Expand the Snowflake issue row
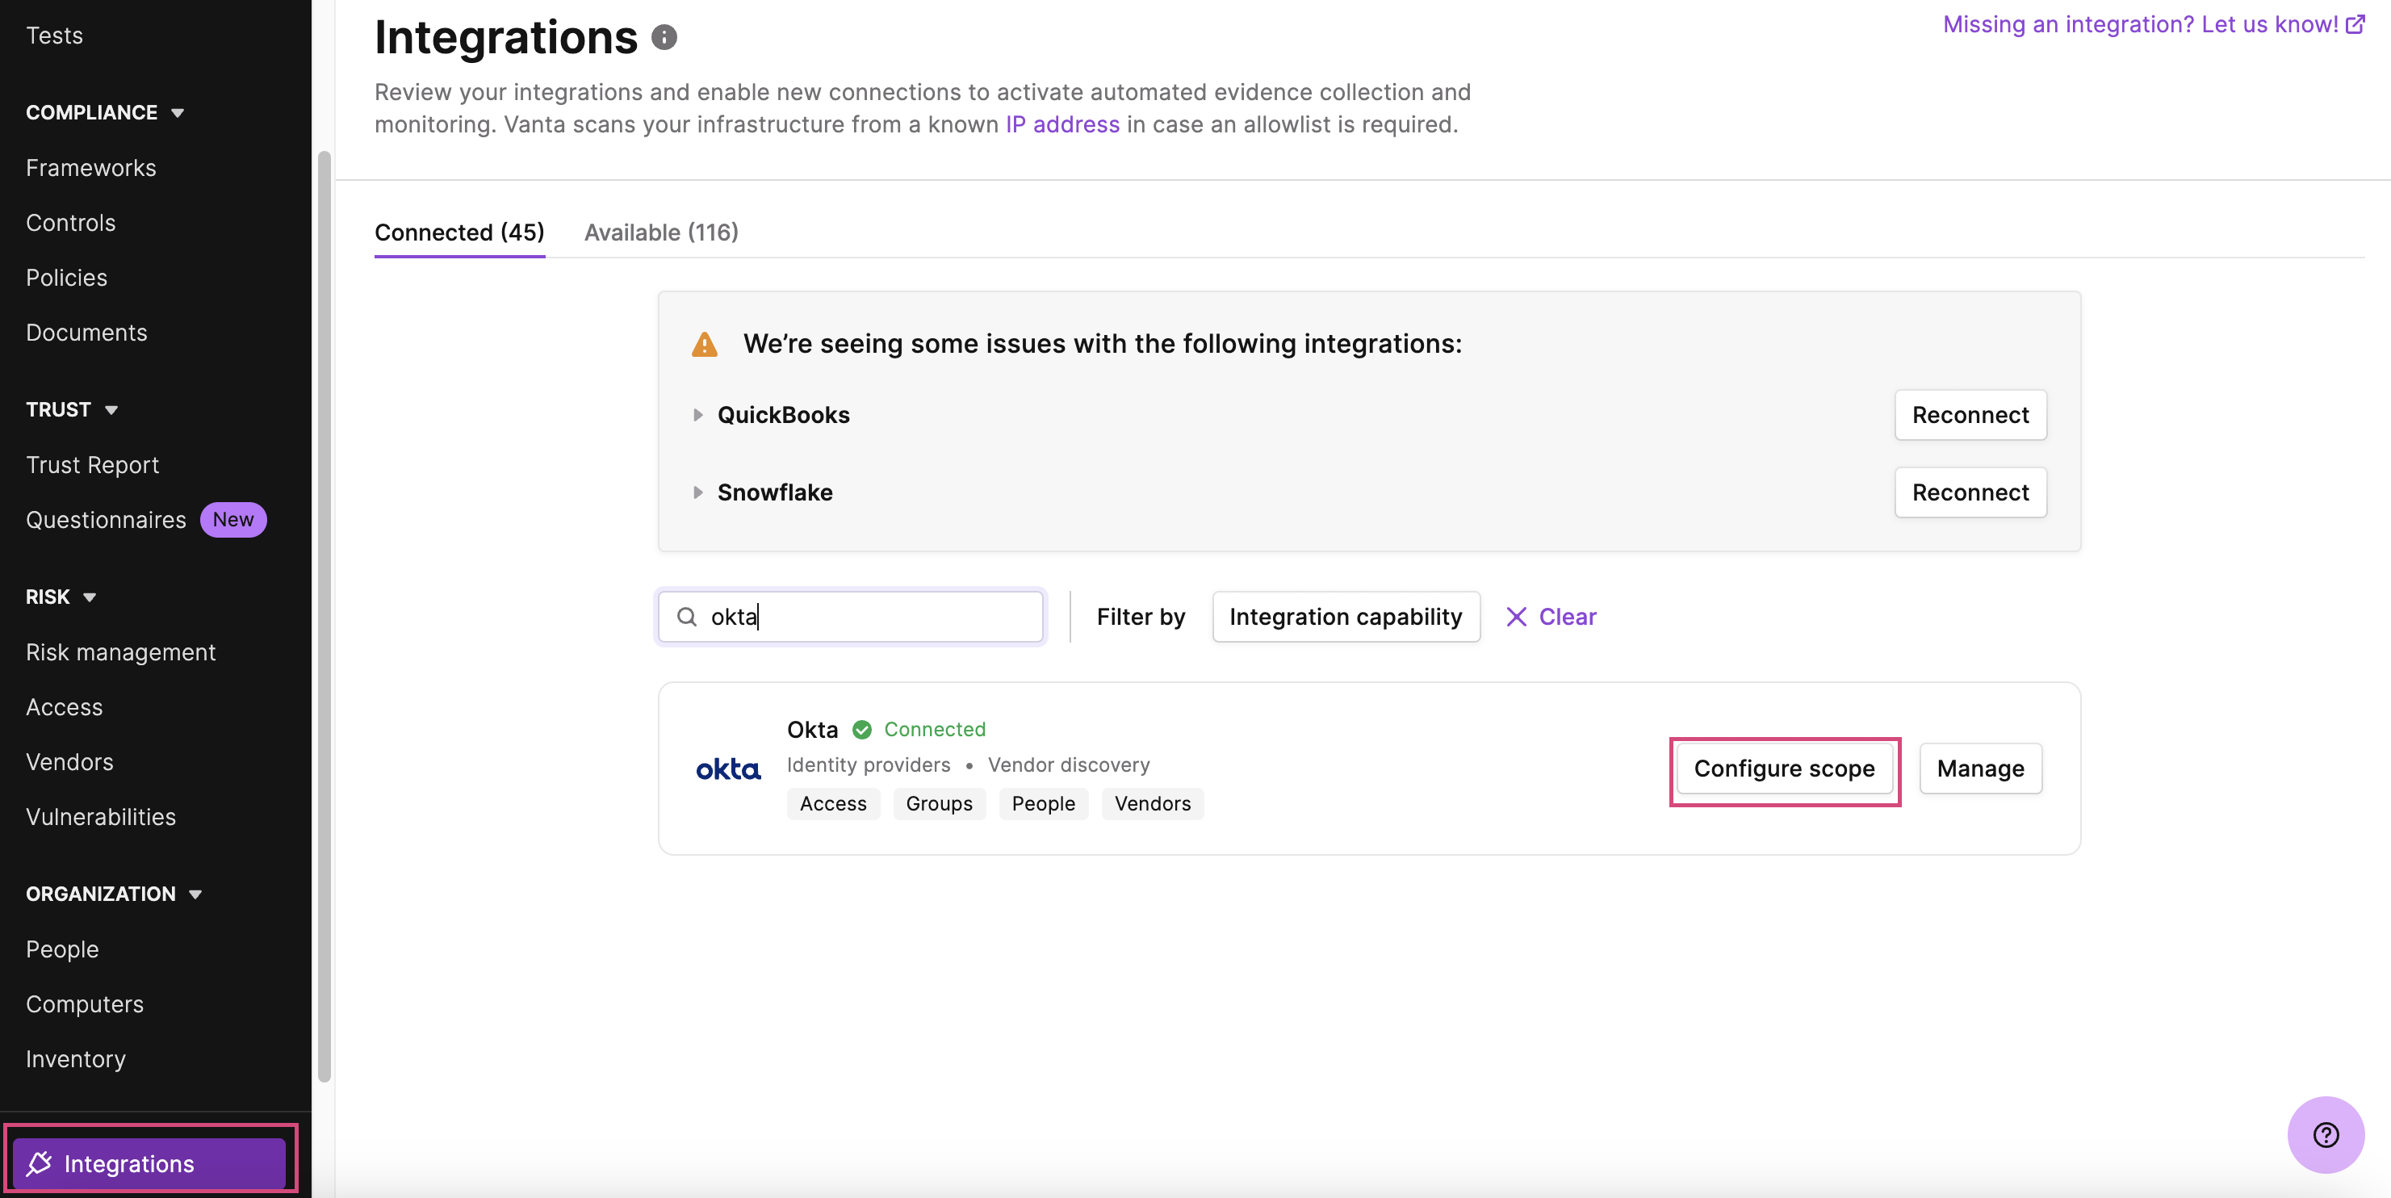The height and width of the screenshot is (1198, 2391). 698,492
